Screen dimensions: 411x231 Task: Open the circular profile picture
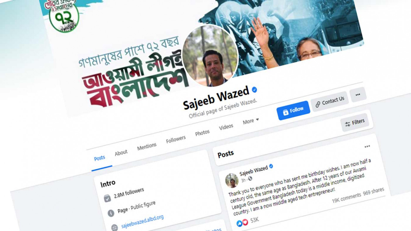[x=210, y=56]
